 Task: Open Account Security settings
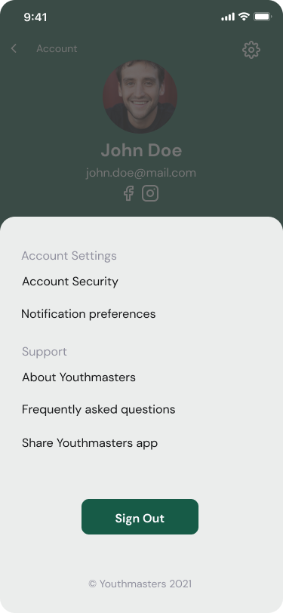coord(70,282)
